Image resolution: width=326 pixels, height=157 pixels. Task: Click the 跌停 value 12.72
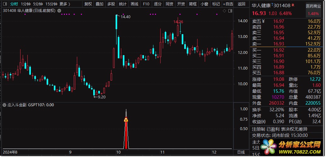[315, 79]
